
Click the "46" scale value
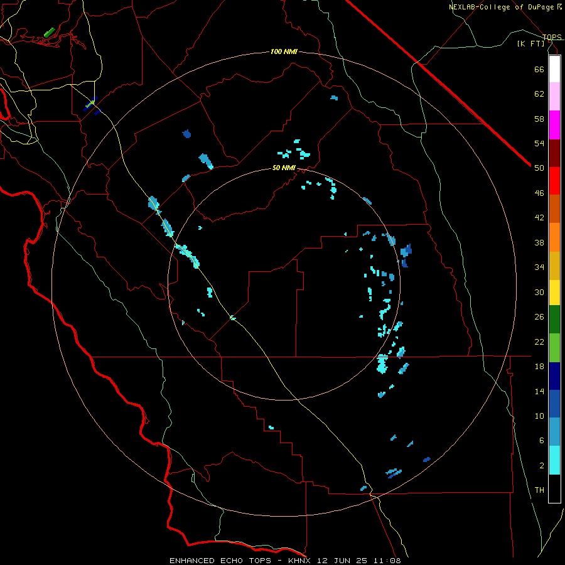539,193
